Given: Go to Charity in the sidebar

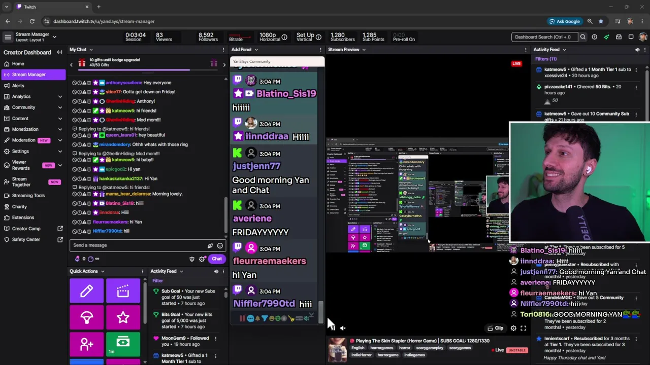Looking at the screenshot, I should coord(33,207).
